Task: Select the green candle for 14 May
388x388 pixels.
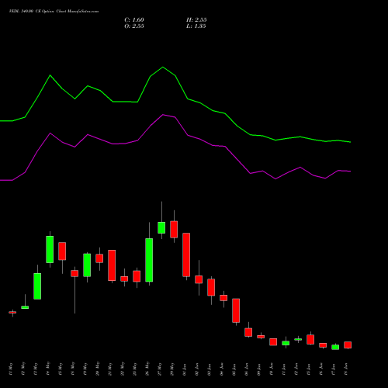Action: tap(50, 249)
